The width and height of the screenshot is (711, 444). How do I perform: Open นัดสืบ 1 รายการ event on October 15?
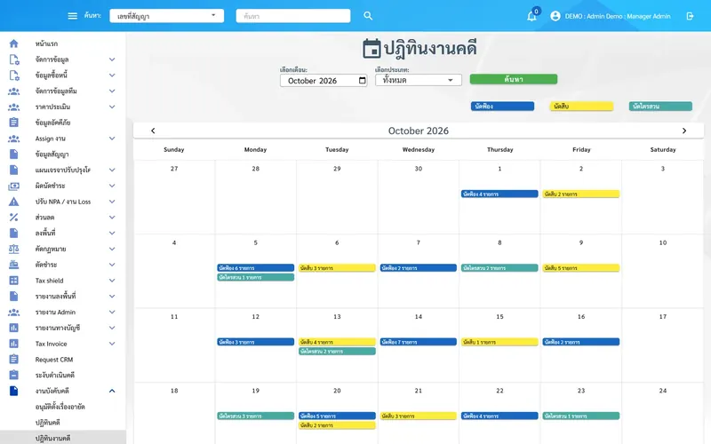(x=499, y=342)
